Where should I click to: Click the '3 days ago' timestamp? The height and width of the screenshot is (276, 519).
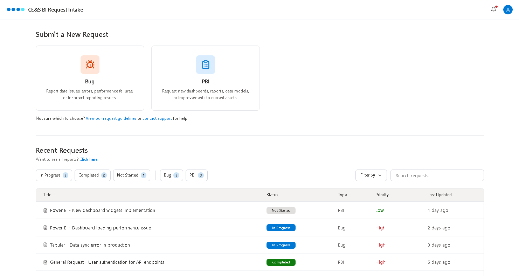tap(439, 245)
